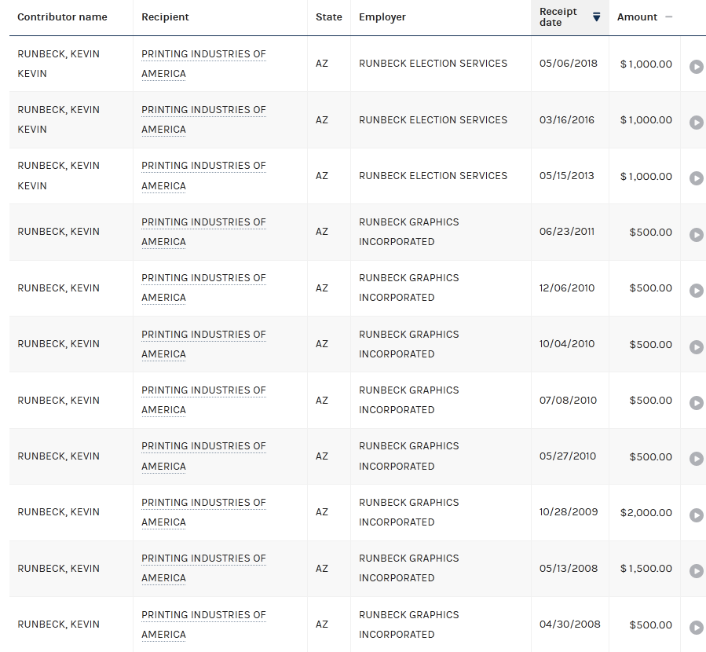Sort by Receipt date using arrow icon
Screen dimensions: 706x652
tap(596, 17)
